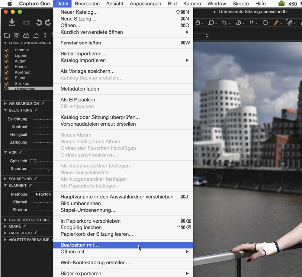
Task: Click the preview photo in viewer
Action: coord(248,159)
